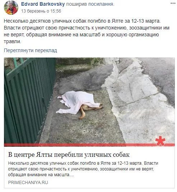
Task: Click the PRIMECHANIYA.RU source domain
Action: pyautogui.click(x=28, y=182)
